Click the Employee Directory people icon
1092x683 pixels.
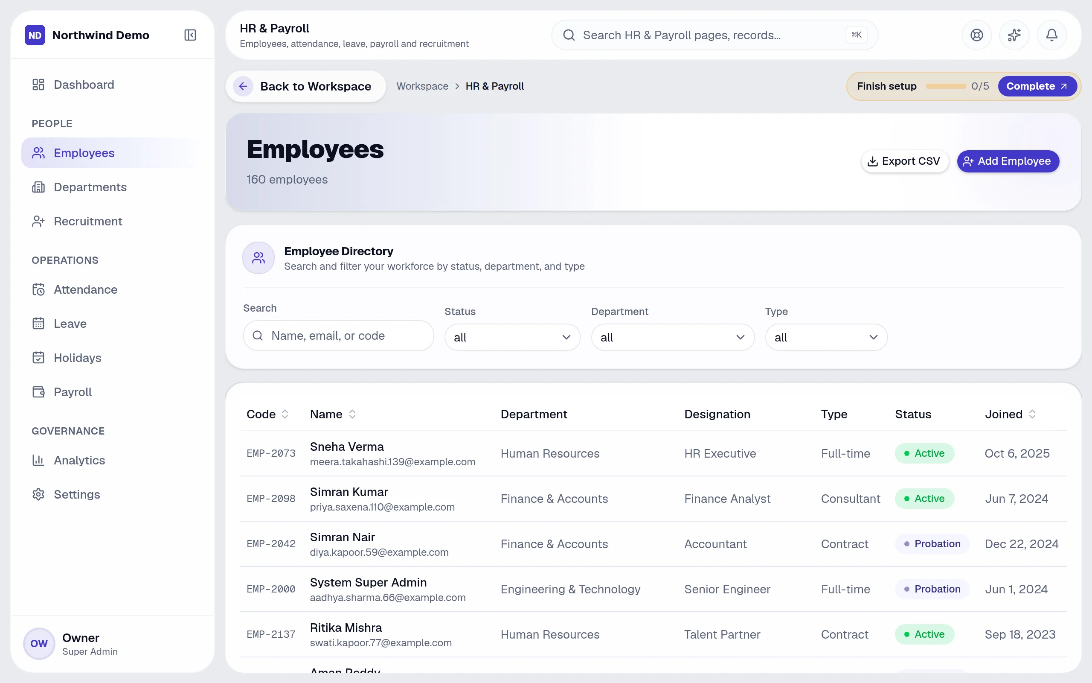258,258
